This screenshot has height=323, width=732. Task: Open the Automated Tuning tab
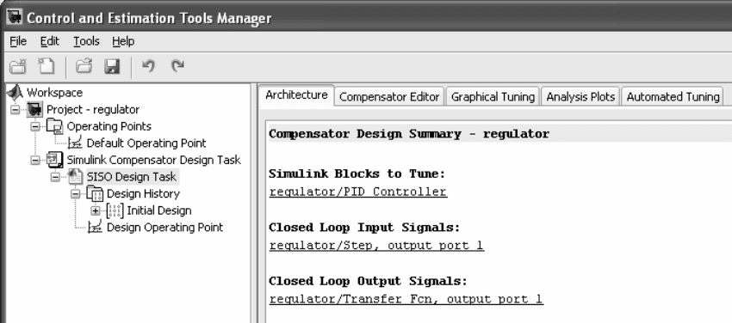pos(673,97)
